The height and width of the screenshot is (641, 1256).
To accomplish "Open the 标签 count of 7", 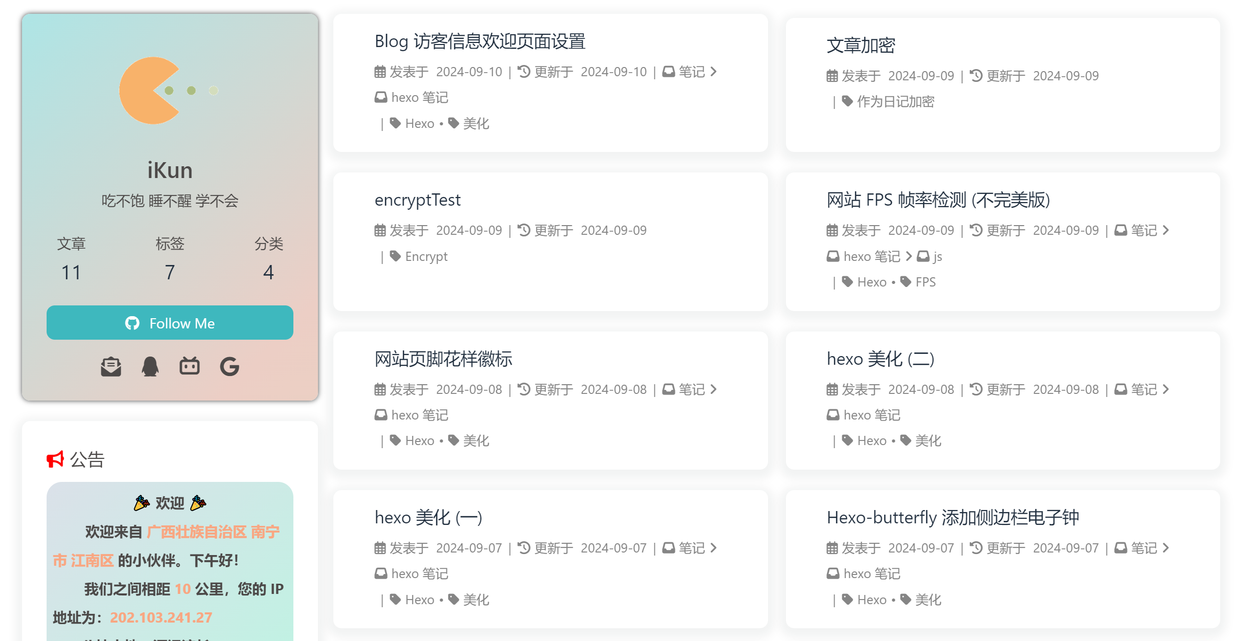I will (170, 272).
